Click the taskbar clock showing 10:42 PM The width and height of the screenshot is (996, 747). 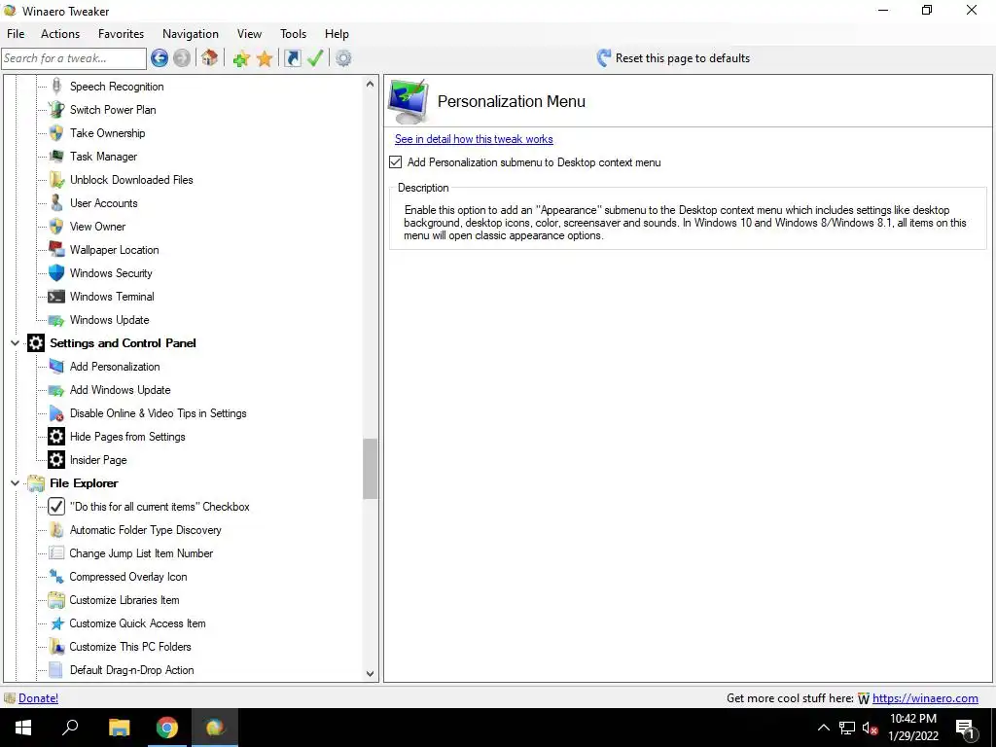point(912,728)
